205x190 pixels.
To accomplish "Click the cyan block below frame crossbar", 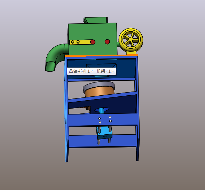I will coord(104,133).
